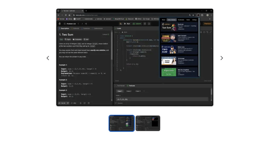This screenshot has height=141, width=269.
Task: Open the Web Dev Simplified Algorithm video
Action: [x=180, y=72]
